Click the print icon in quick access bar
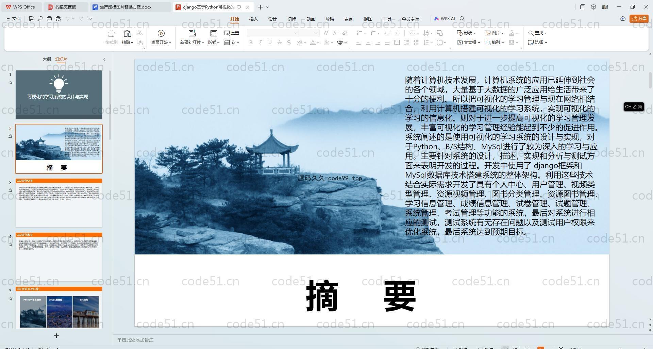Image resolution: width=653 pixels, height=349 pixels. [49, 19]
